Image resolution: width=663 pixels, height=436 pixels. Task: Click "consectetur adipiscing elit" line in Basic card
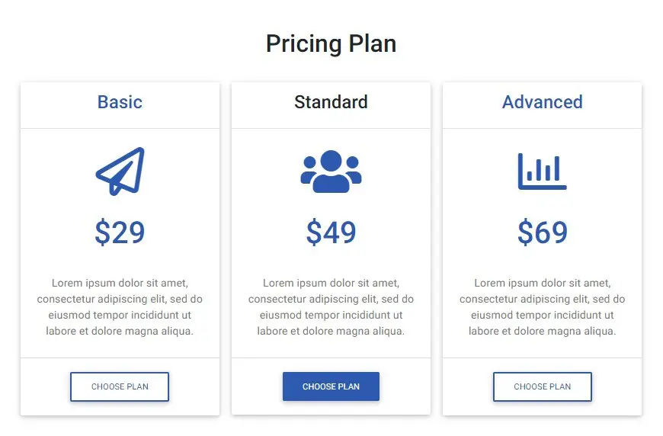tap(107, 300)
